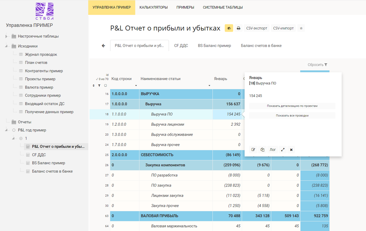Select the P&L Отчет о прибыли tab
The height and width of the screenshot is (231, 366).
[x=139, y=46]
